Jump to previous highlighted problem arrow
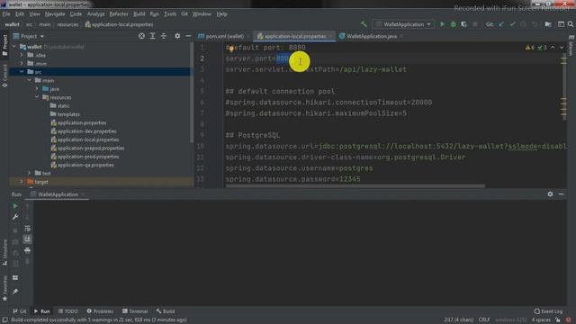 [553, 48]
